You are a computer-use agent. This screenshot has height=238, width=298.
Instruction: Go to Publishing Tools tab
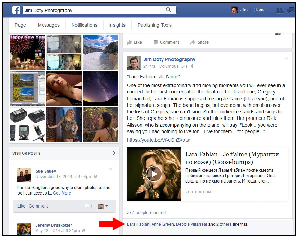[155, 25]
